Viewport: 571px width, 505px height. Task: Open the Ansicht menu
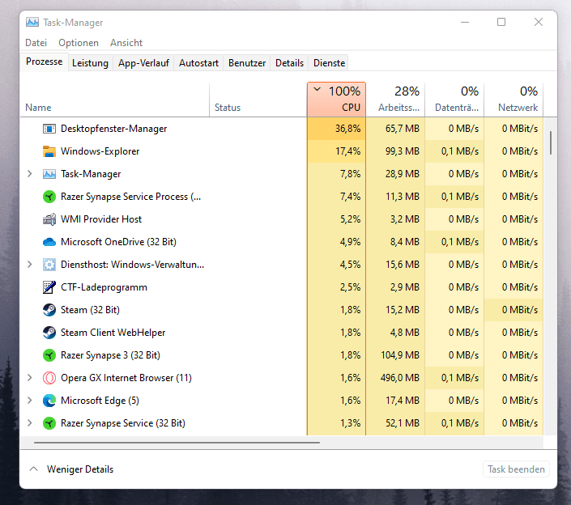click(126, 43)
